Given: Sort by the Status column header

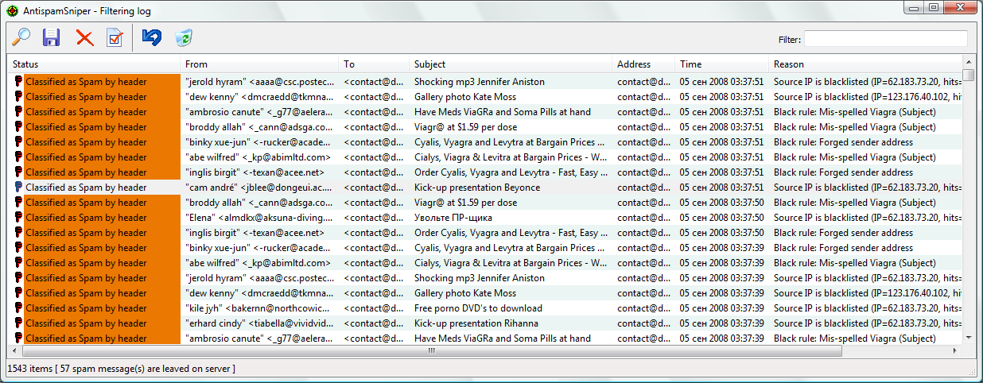Looking at the screenshot, I should [94, 64].
